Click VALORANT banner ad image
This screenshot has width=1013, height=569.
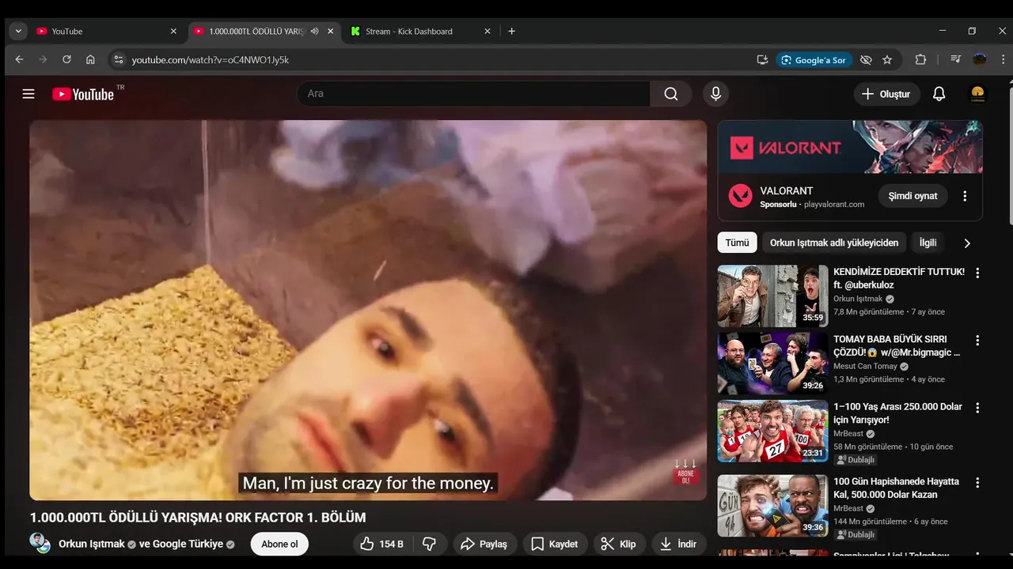(850, 147)
